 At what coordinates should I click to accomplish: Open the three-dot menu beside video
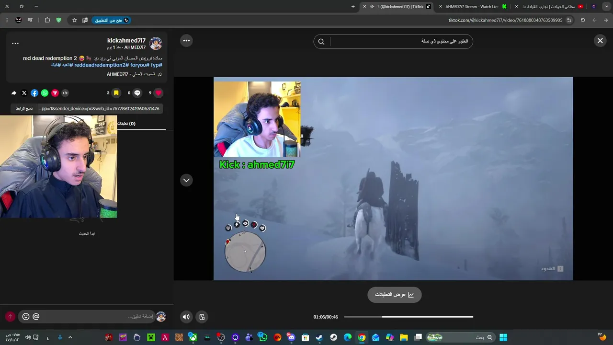click(186, 41)
